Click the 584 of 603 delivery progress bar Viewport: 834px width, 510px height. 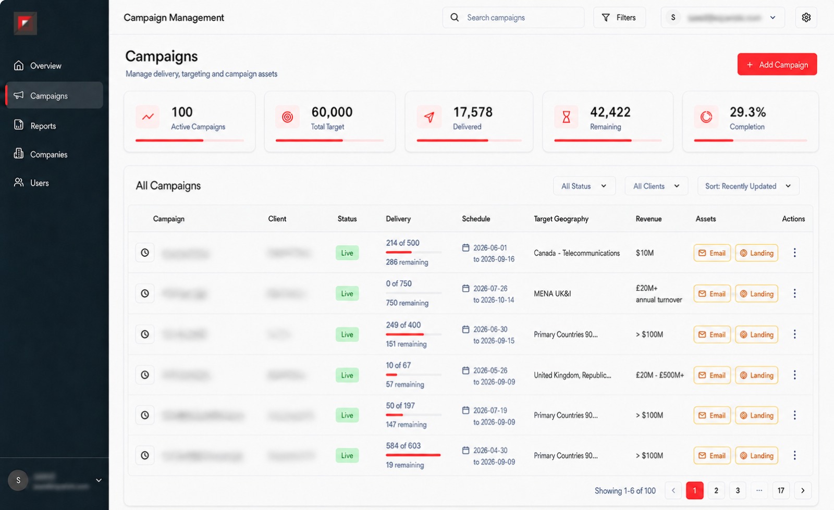click(x=413, y=455)
